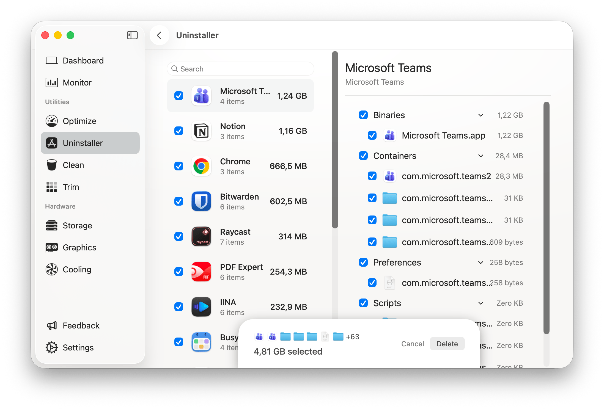Click the Search apps field

pos(241,69)
